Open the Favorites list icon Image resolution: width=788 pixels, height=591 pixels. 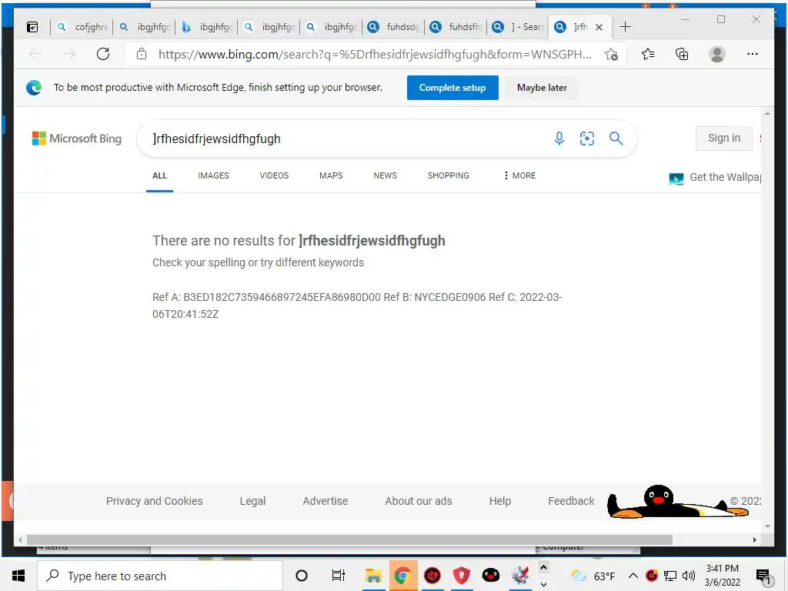[x=648, y=55]
